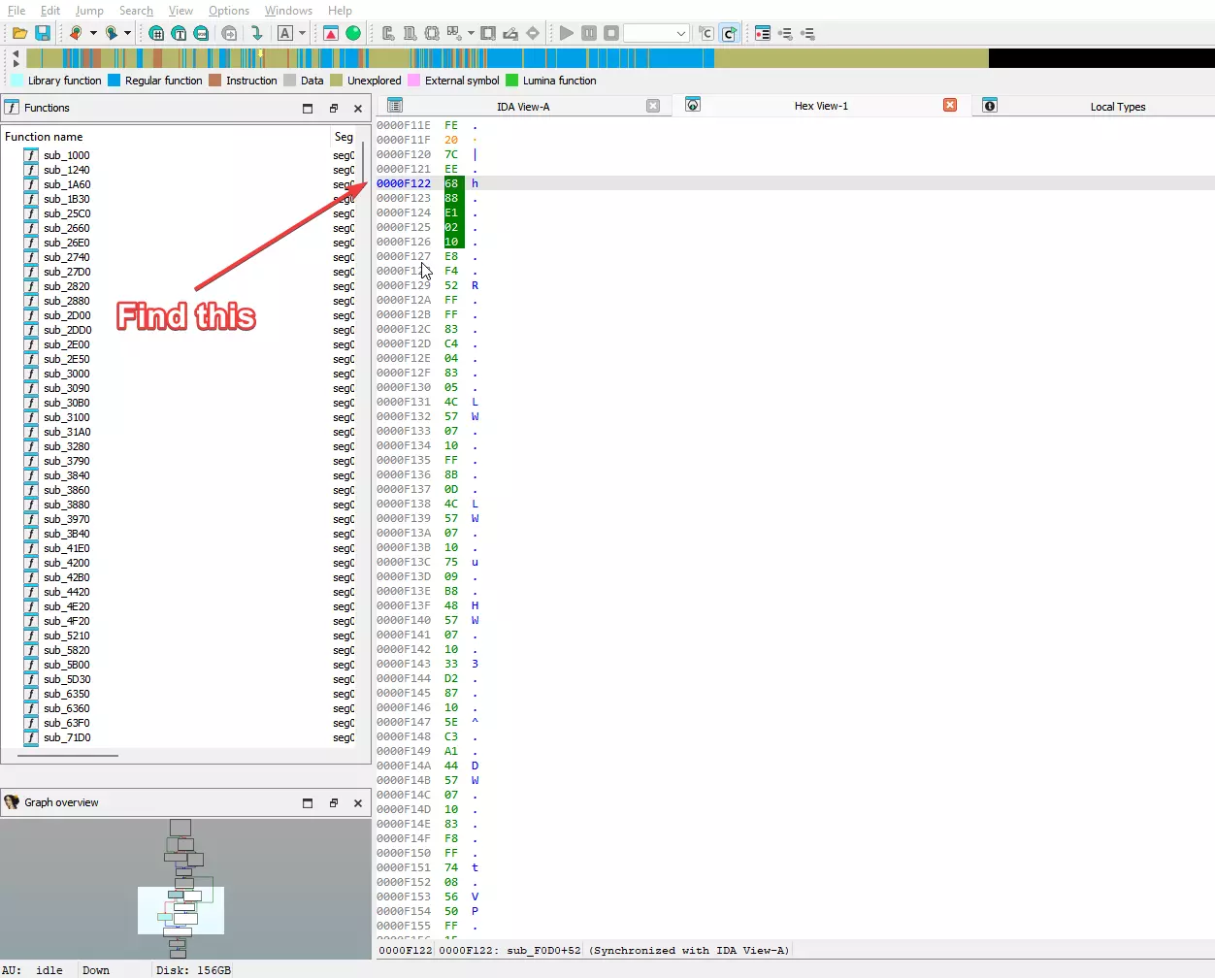Viewport: 1215px width, 978px height.
Task: Click the grey diamond toolbar icon
Action: point(533,33)
